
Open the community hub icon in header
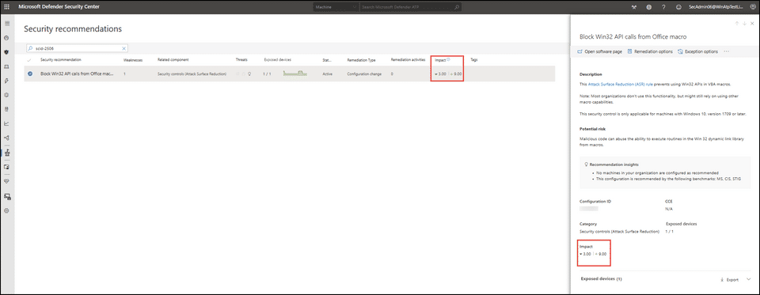(633, 7)
